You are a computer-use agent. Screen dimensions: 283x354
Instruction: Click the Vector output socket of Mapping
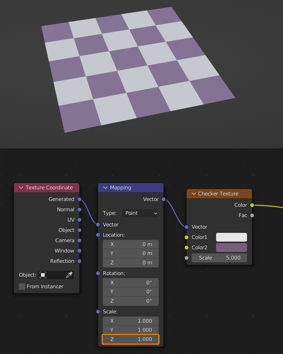163,199
